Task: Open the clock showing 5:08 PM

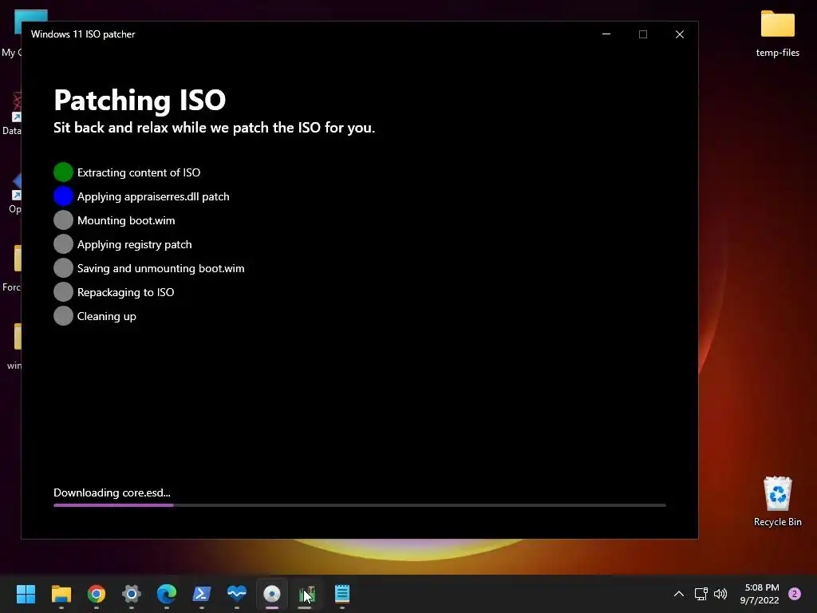Action: pos(760,594)
